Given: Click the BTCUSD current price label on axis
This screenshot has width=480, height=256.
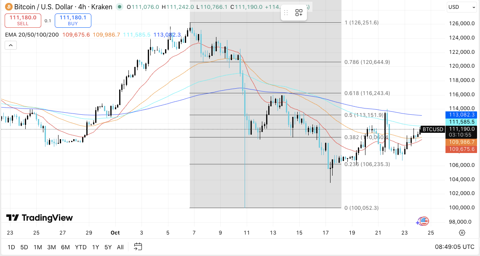Looking at the screenshot, I should click(433, 129).
